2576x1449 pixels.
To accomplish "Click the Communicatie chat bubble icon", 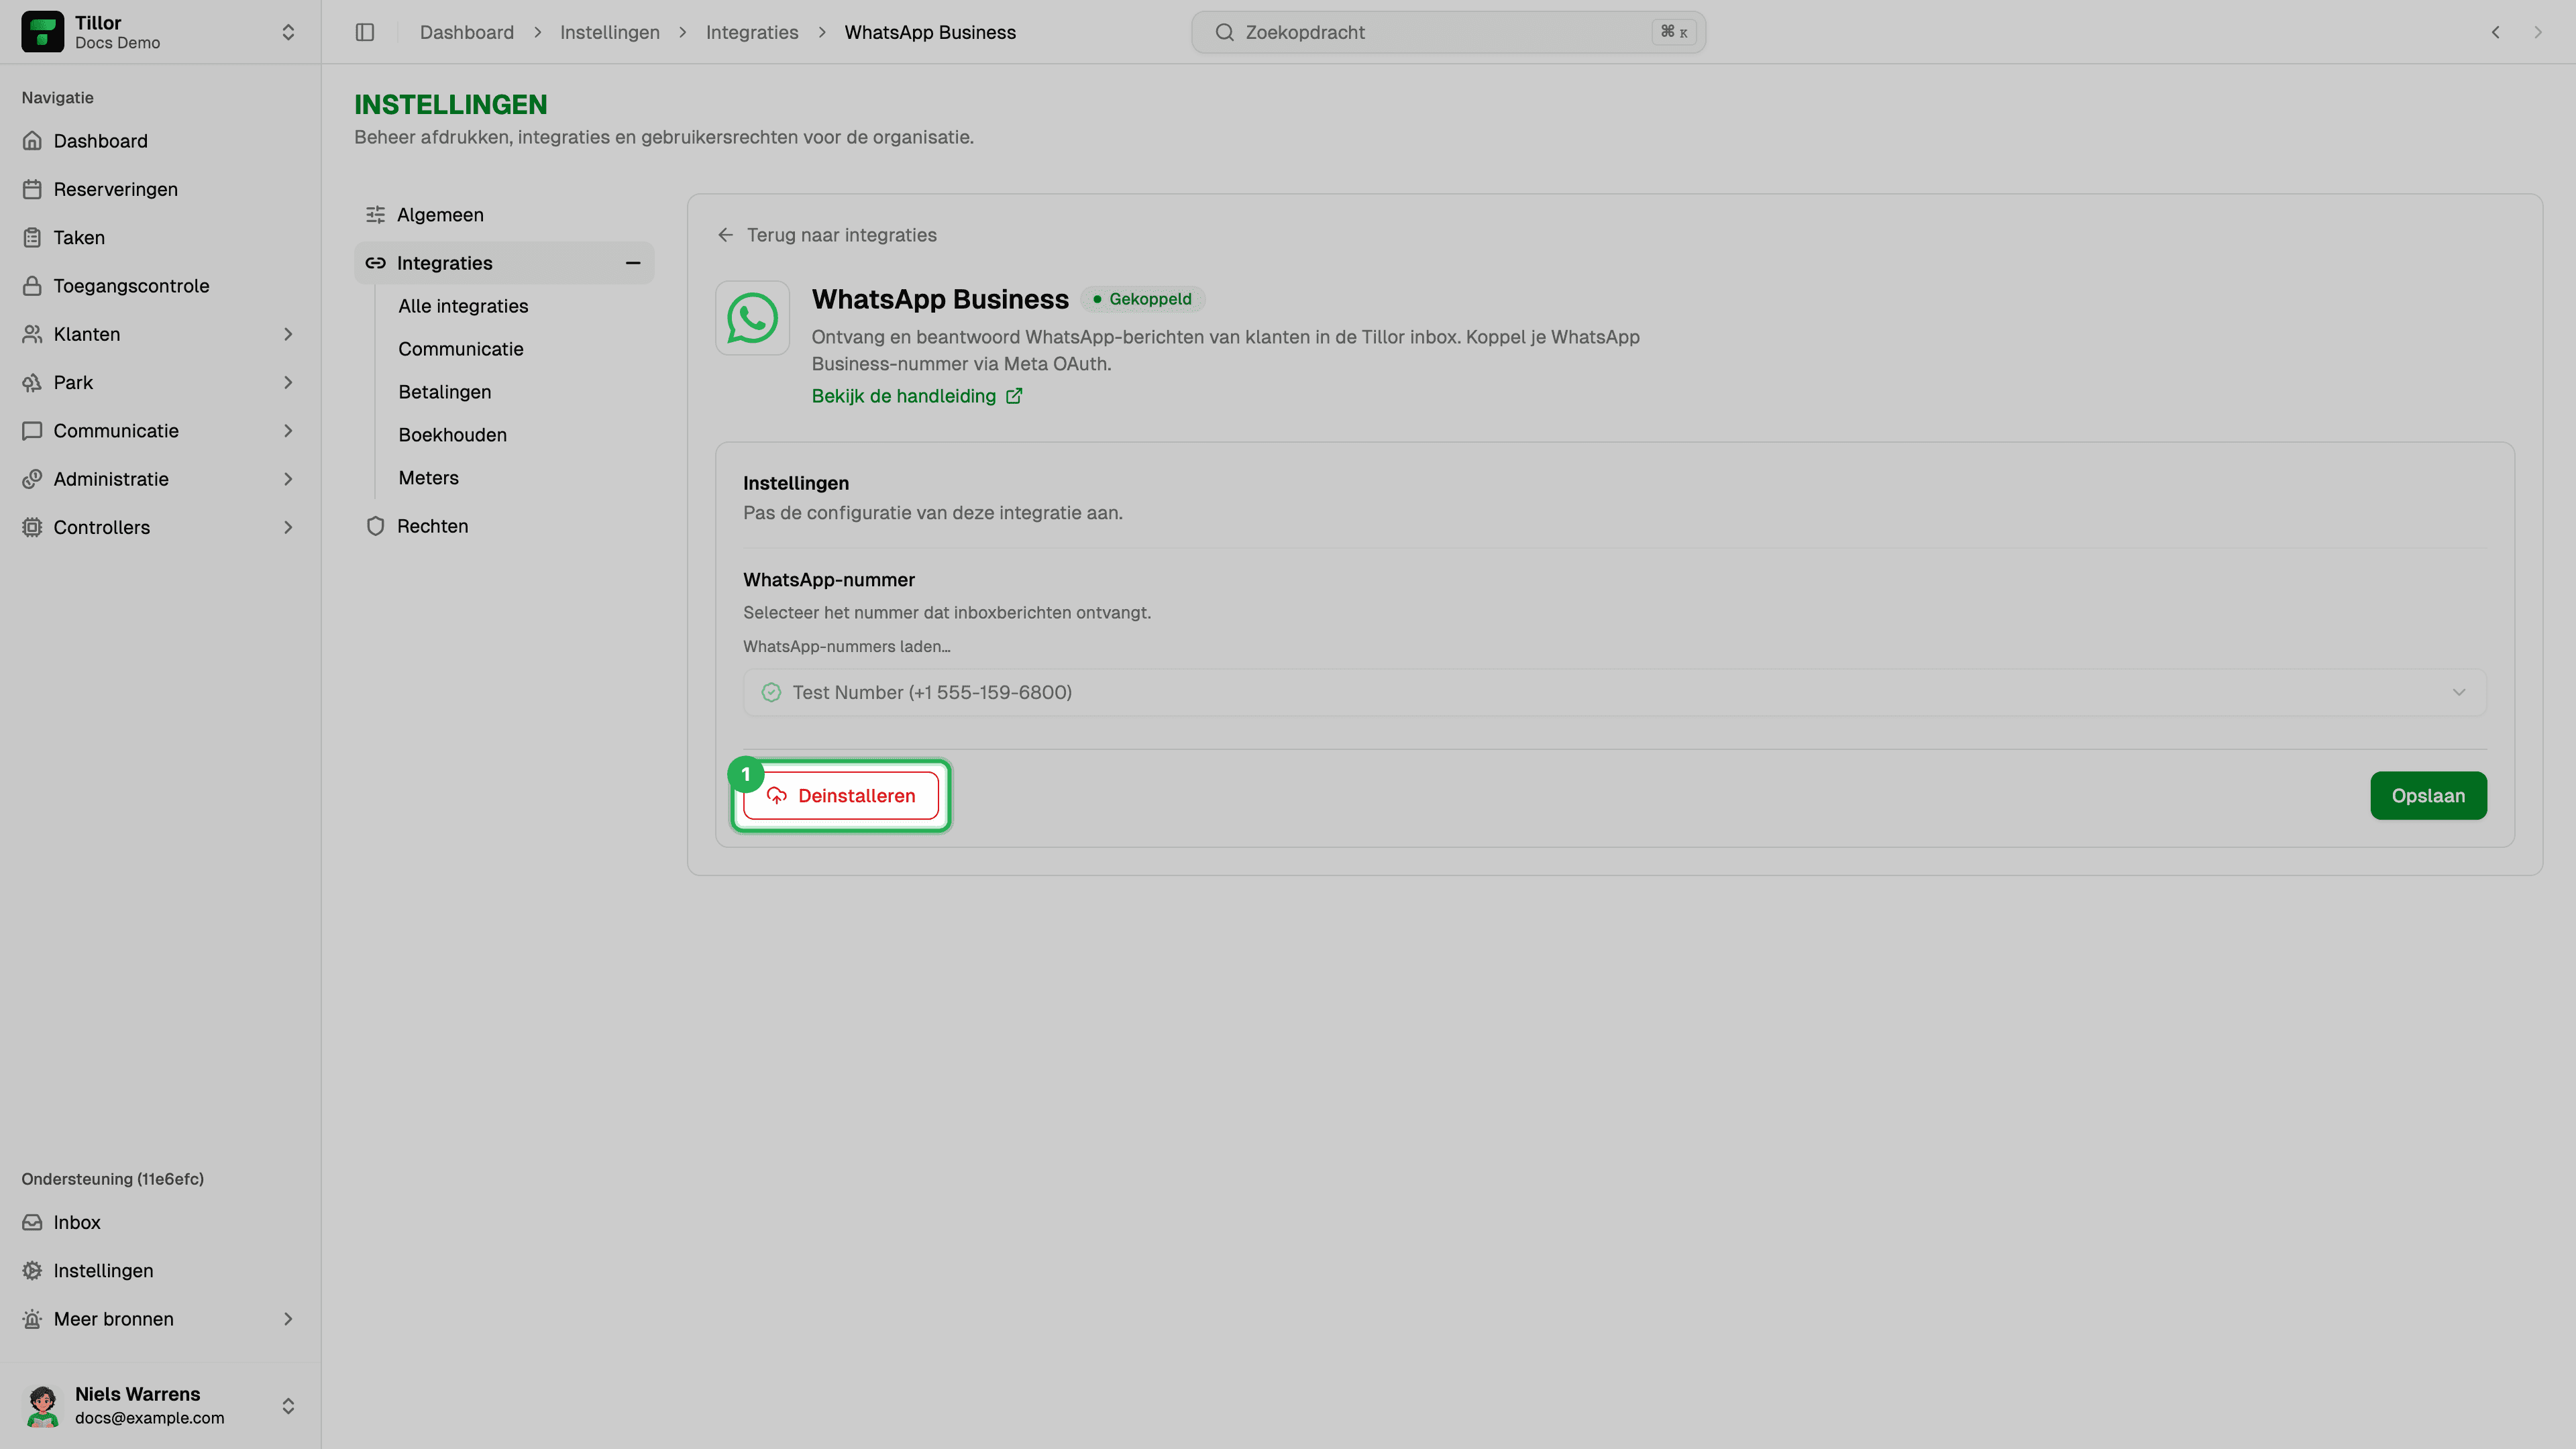I will [x=32, y=431].
